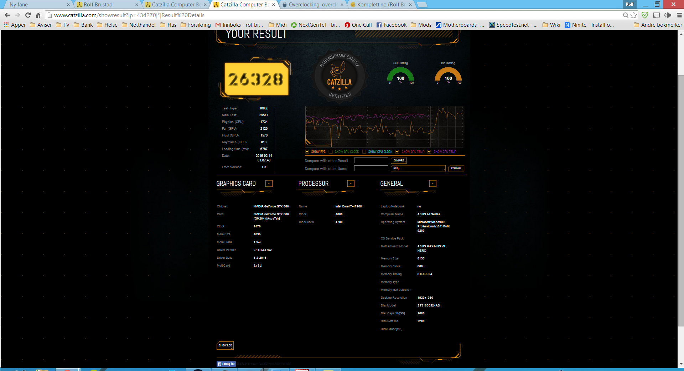
Task: Uncheck the Show GPU Temp checkbox
Action: tap(397, 151)
